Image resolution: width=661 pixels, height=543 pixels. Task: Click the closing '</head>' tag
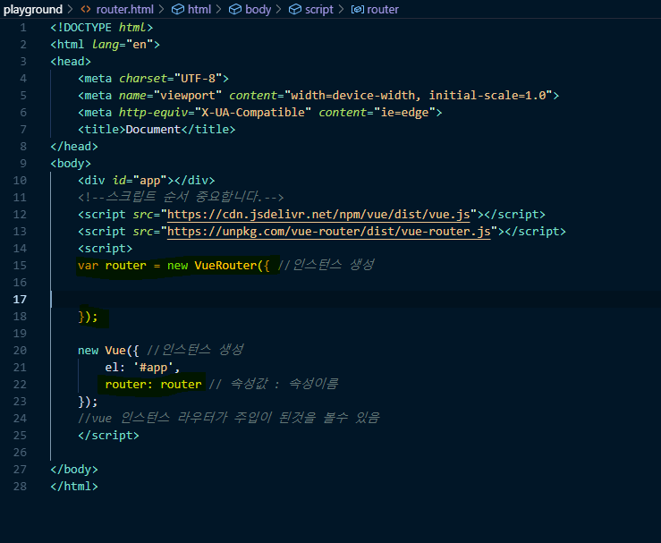(74, 147)
